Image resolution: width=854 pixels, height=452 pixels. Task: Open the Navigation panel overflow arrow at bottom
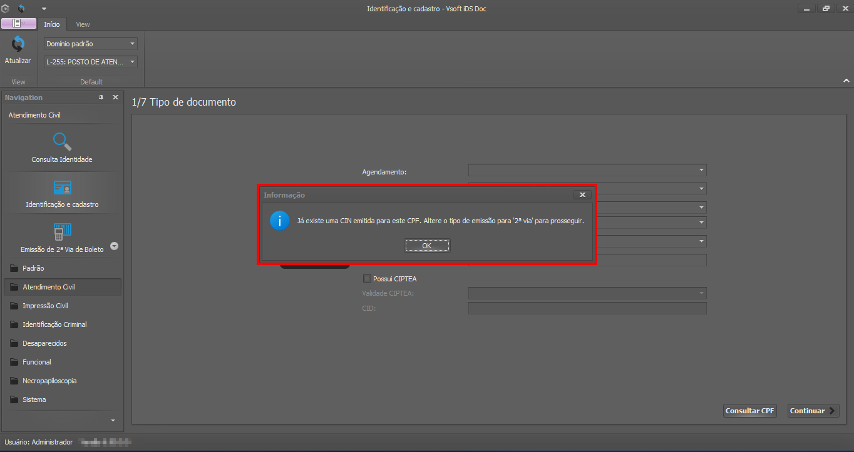113,420
